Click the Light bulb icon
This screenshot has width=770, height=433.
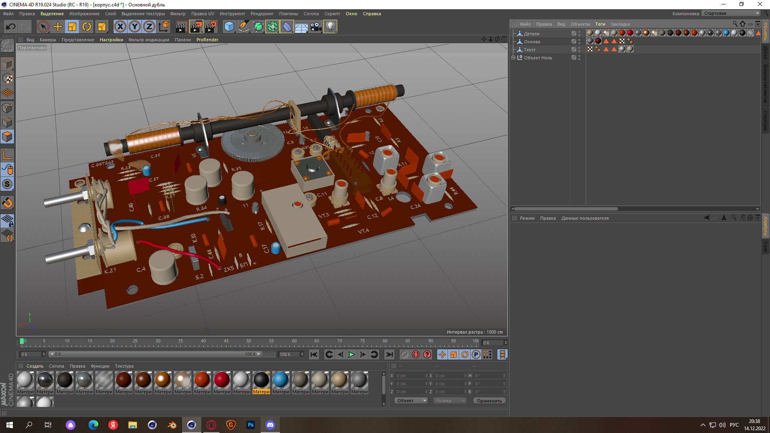click(x=330, y=27)
